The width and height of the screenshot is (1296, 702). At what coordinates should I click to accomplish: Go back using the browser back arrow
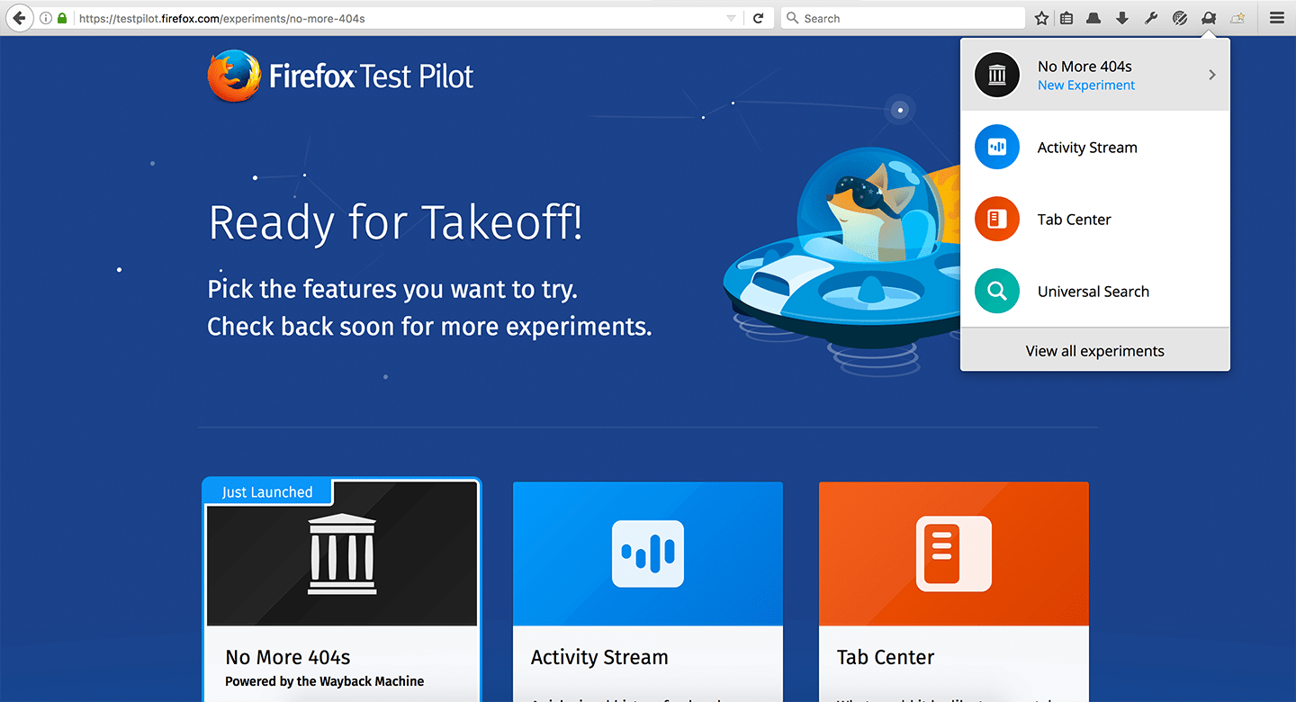pyautogui.click(x=20, y=18)
